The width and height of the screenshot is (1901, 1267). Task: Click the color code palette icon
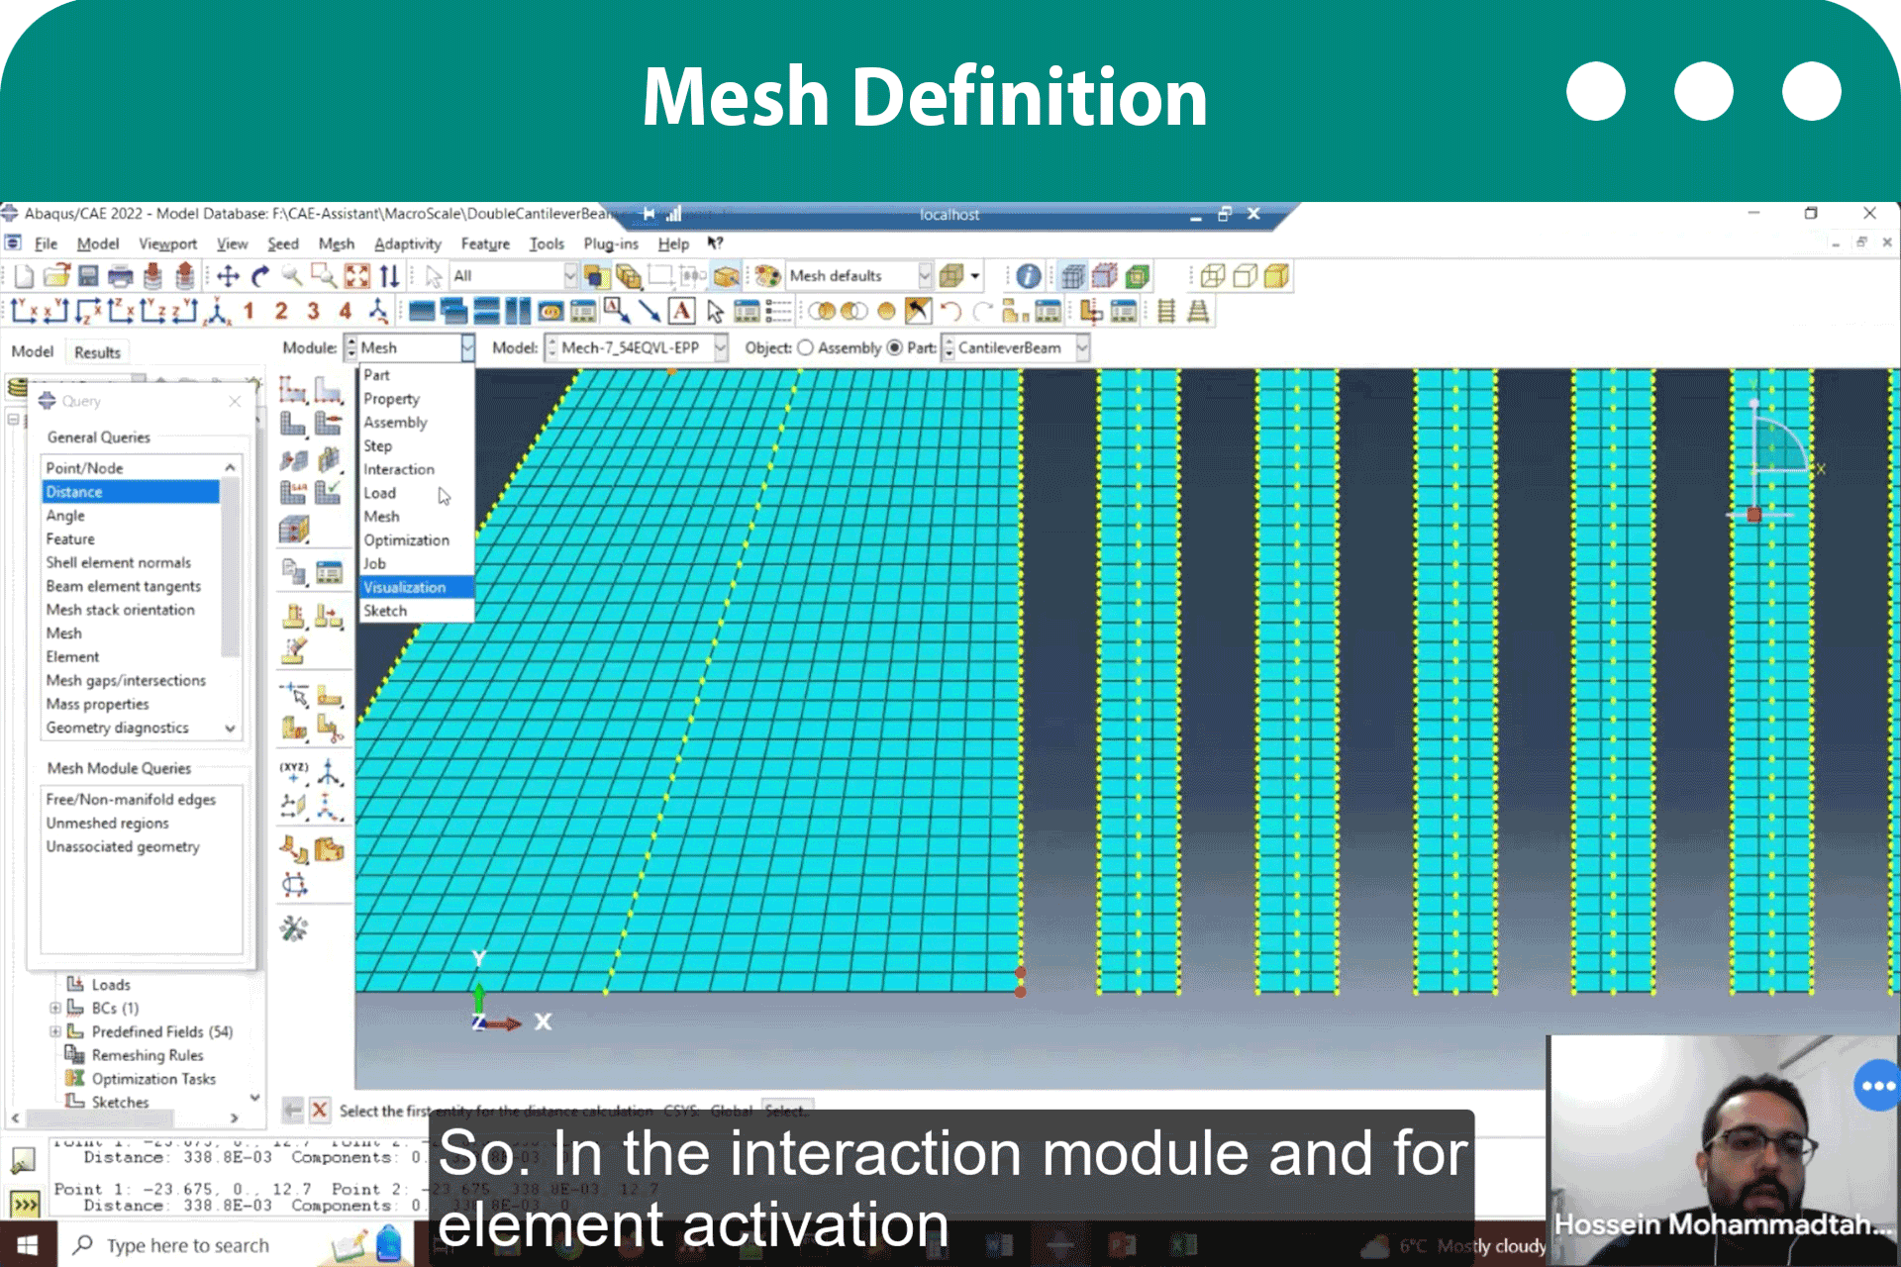coord(767,276)
